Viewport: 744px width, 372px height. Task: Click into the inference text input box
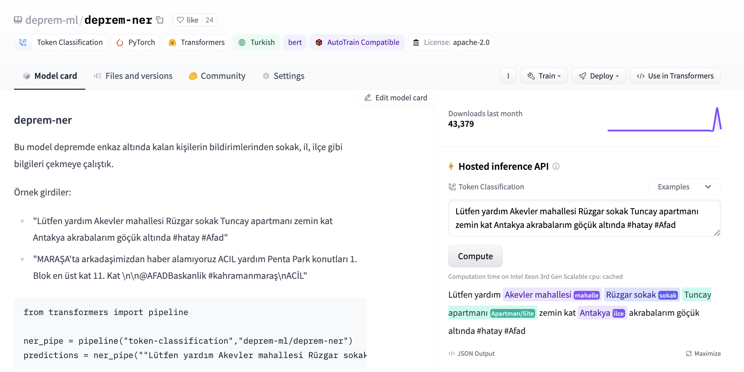(584, 218)
